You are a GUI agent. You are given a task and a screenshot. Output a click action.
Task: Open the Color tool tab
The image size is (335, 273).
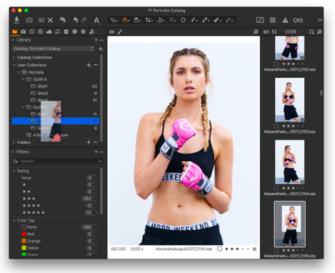[x=40, y=31]
